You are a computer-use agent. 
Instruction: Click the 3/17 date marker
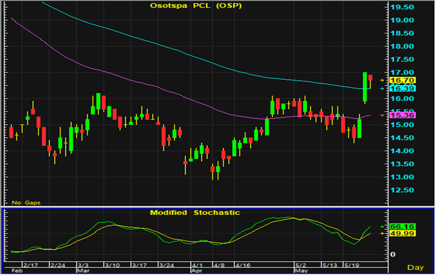point(140,265)
